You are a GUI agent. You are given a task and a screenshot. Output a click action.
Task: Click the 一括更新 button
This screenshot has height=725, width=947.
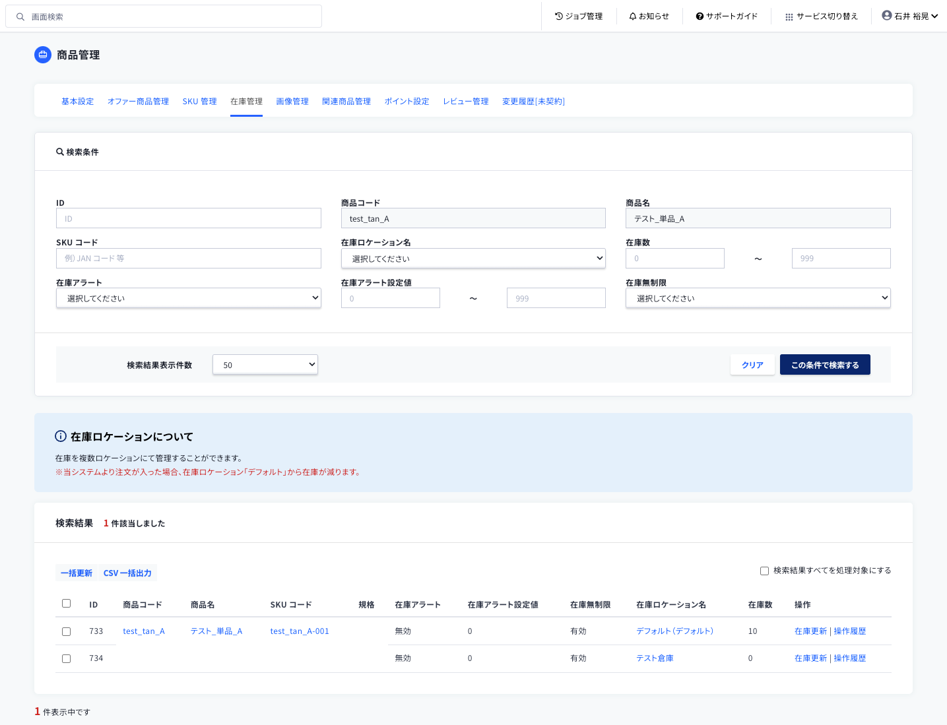tap(77, 573)
